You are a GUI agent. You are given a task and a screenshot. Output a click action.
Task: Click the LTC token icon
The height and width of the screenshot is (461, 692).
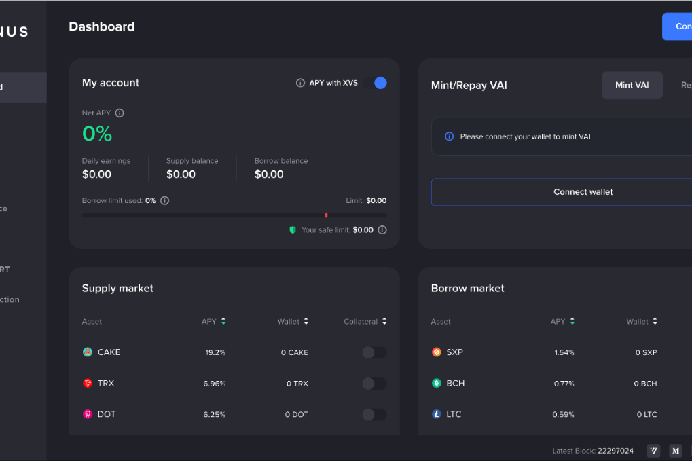[437, 413]
